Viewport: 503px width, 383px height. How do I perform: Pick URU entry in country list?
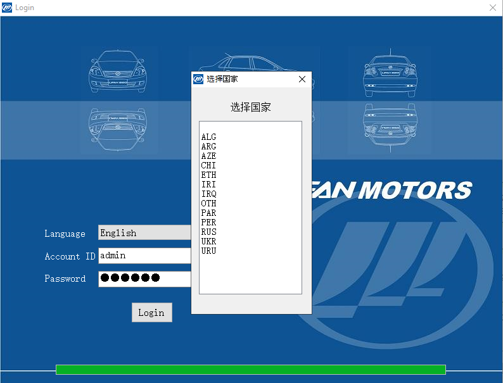[x=208, y=251]
